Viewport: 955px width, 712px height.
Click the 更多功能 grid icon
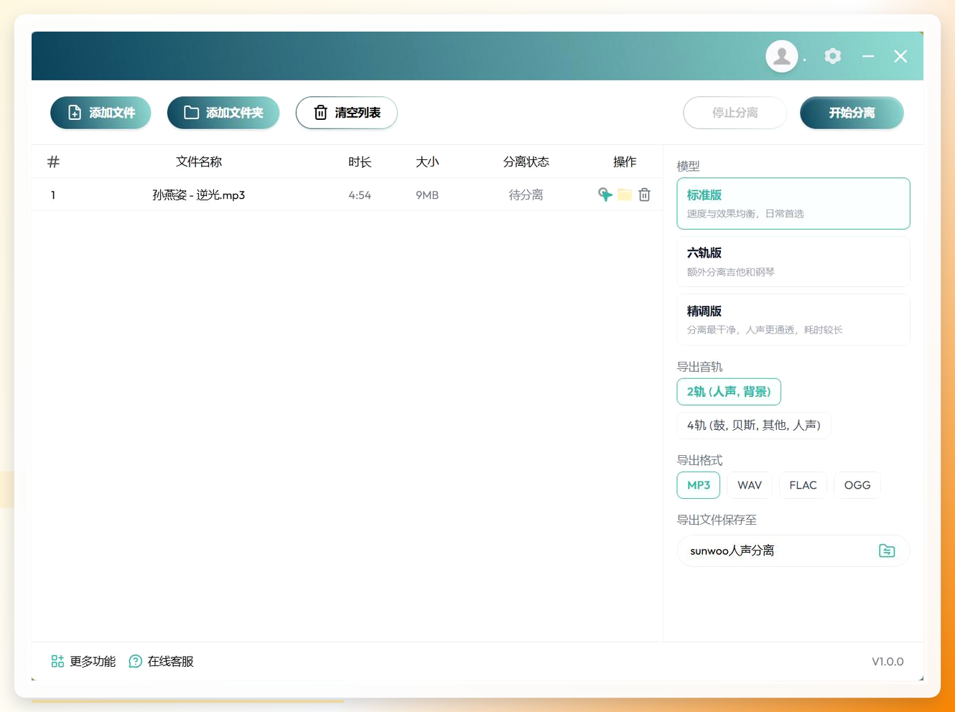point(57,661)
